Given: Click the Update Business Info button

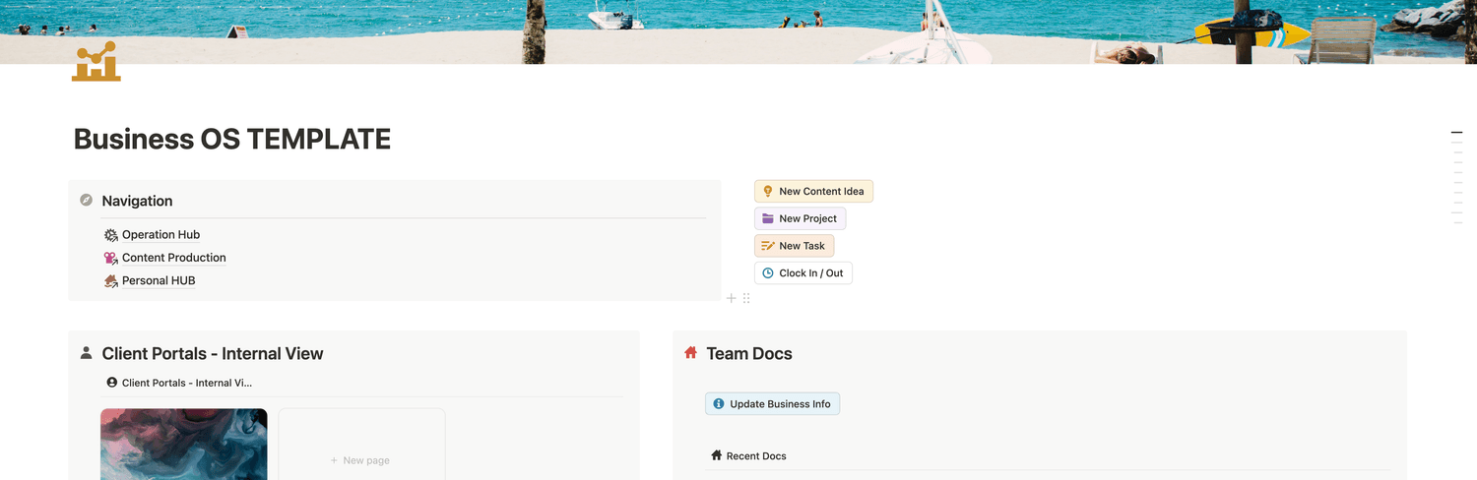Looking at the screenshot, I should point(772,404).
